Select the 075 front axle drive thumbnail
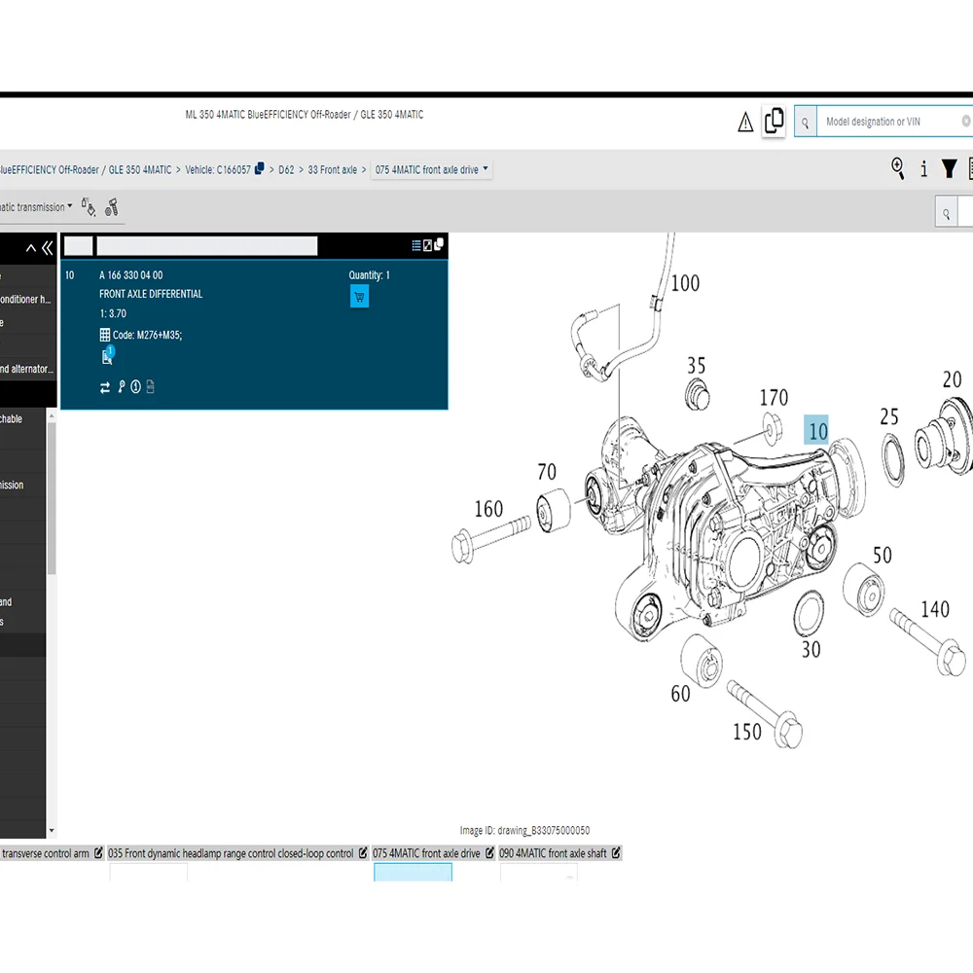Image resolution: width=973 pixels, height=973 pixels. [x=413, y=872]
